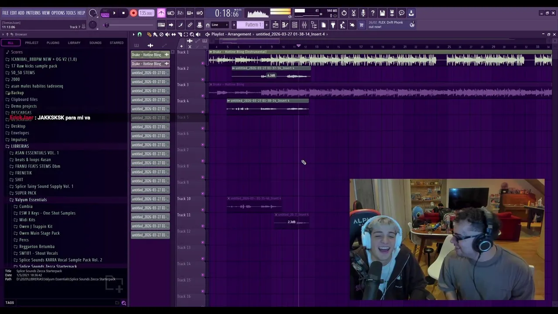
Task: Select the Slip tool in the playlist toolbar
Action: click(x=174, y=34)
